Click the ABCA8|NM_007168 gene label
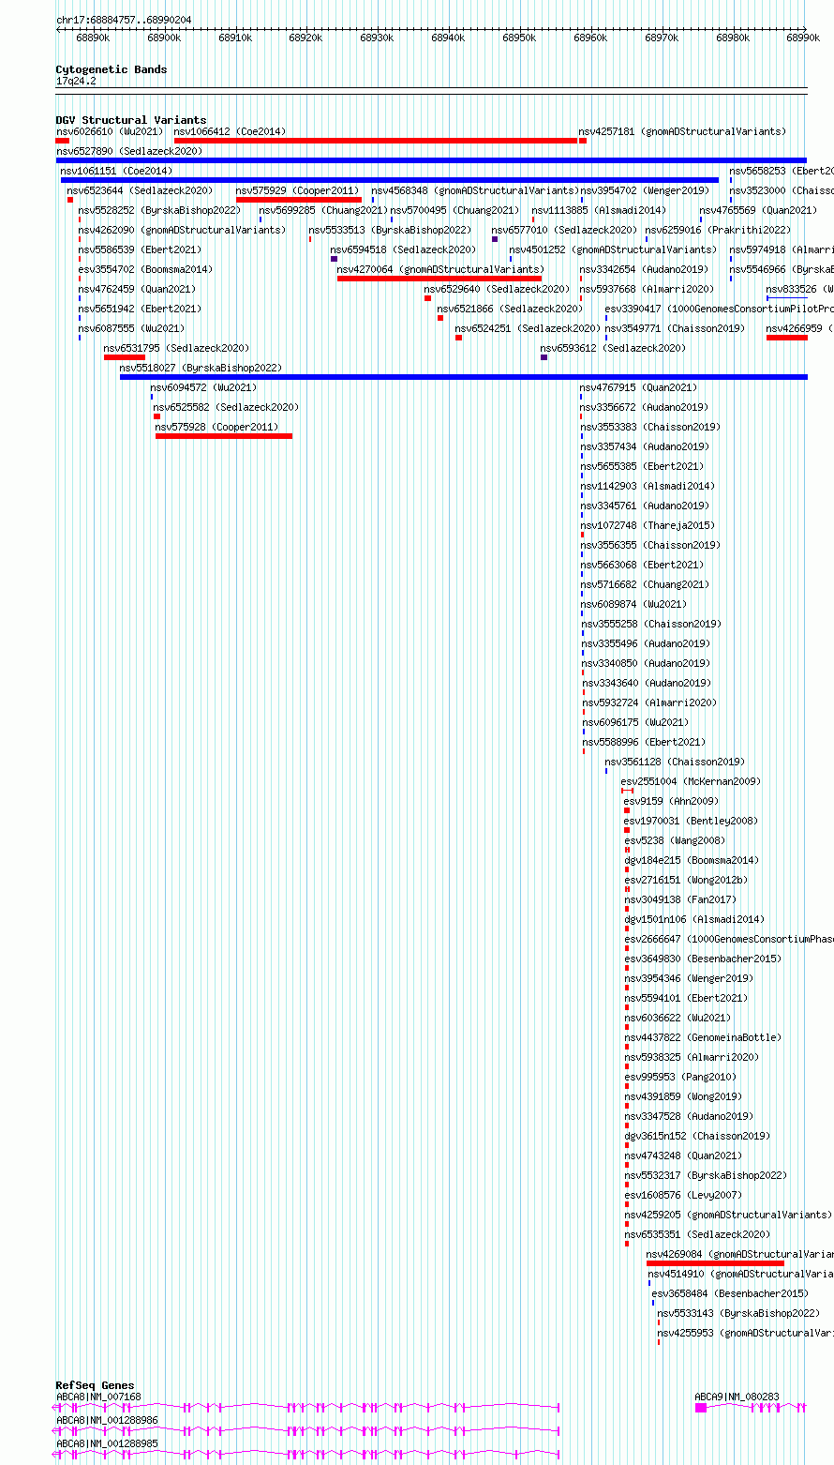Viewport: 834px width, 1465px height. pos(98,1397)
